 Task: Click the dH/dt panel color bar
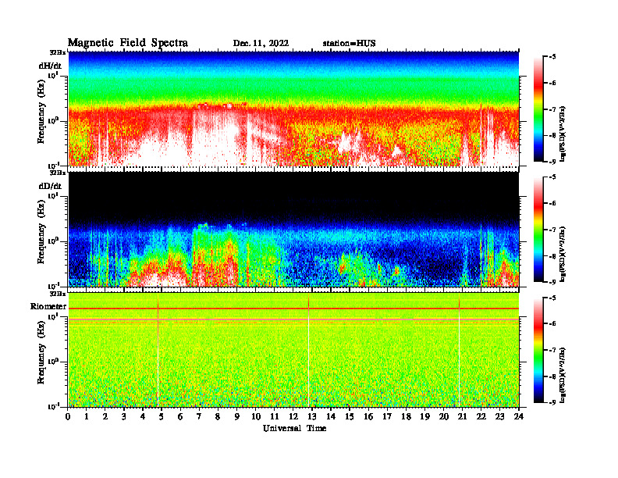(x=538, y=109)
